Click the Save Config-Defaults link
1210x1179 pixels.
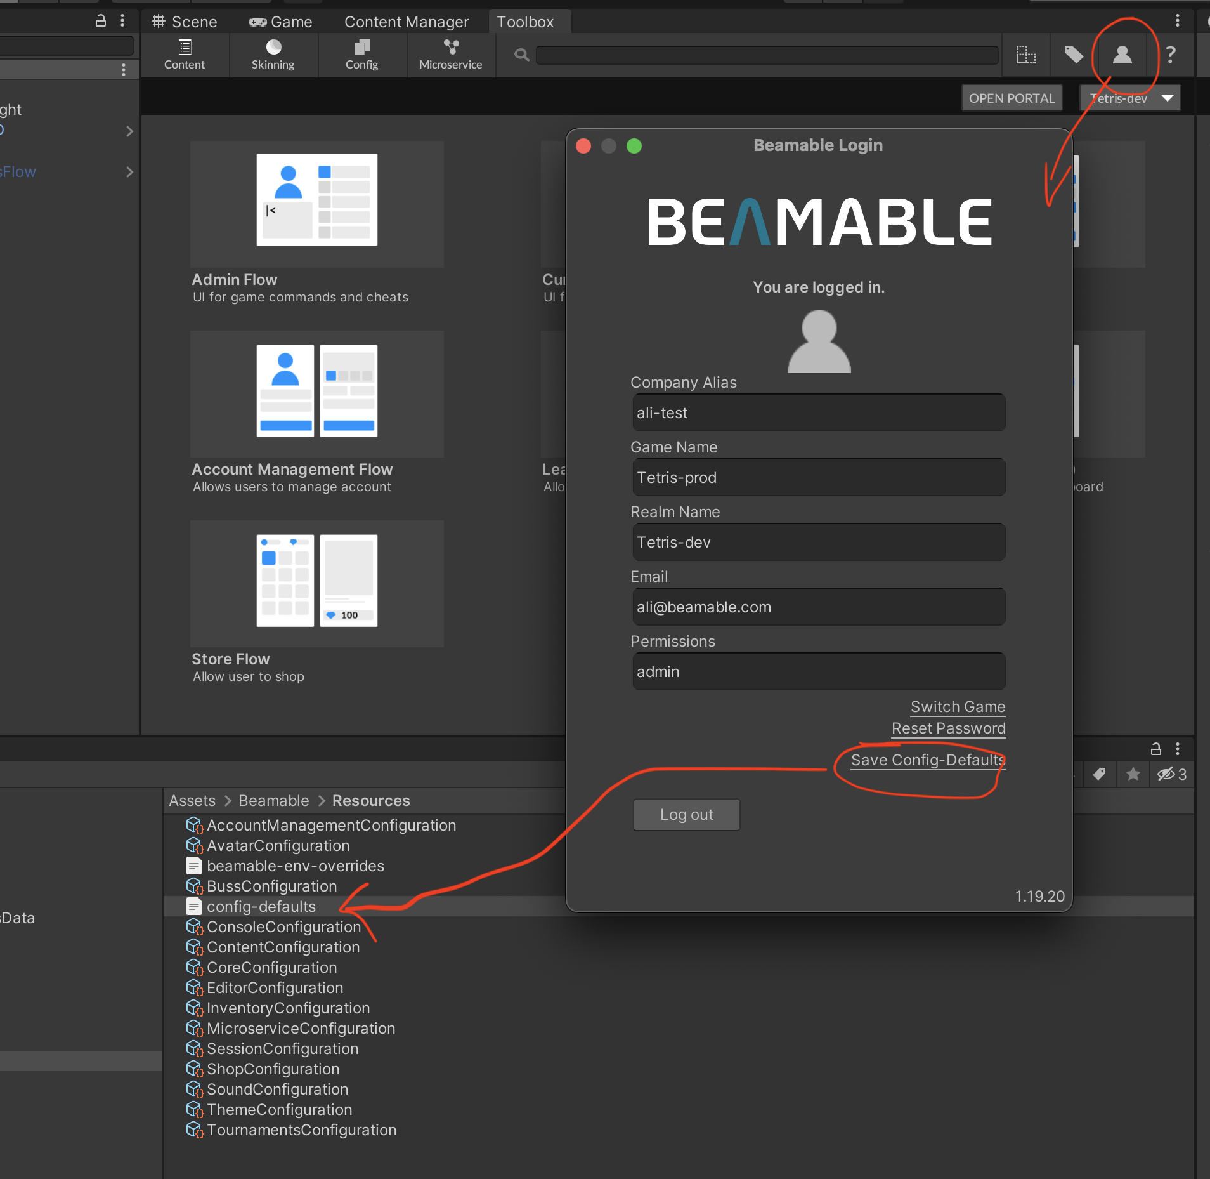click(x=927, y=760)
